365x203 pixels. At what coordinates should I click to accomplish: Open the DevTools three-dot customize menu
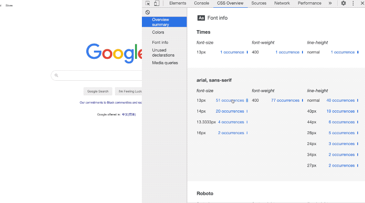(x=353, y=3)
